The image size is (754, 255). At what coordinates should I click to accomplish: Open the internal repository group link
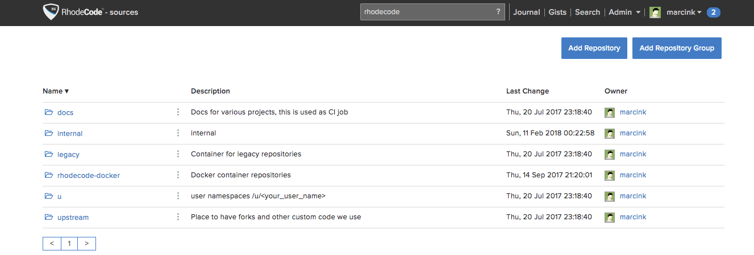pyautogui.click(x=70, y=134)
